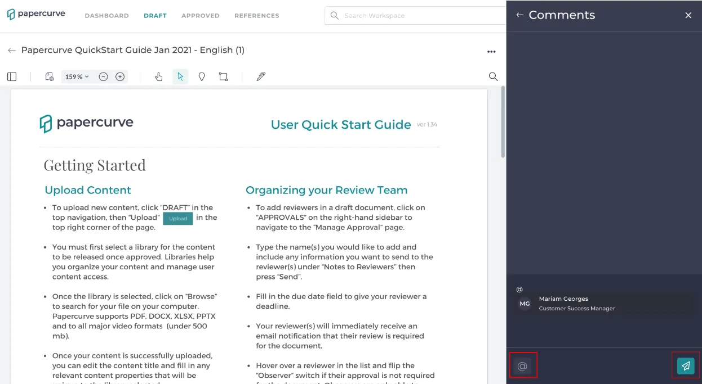This screenshot has width=702, height=384.
Task: Toggle the left sidebar panel icon
Action: (x=12, y=76)
